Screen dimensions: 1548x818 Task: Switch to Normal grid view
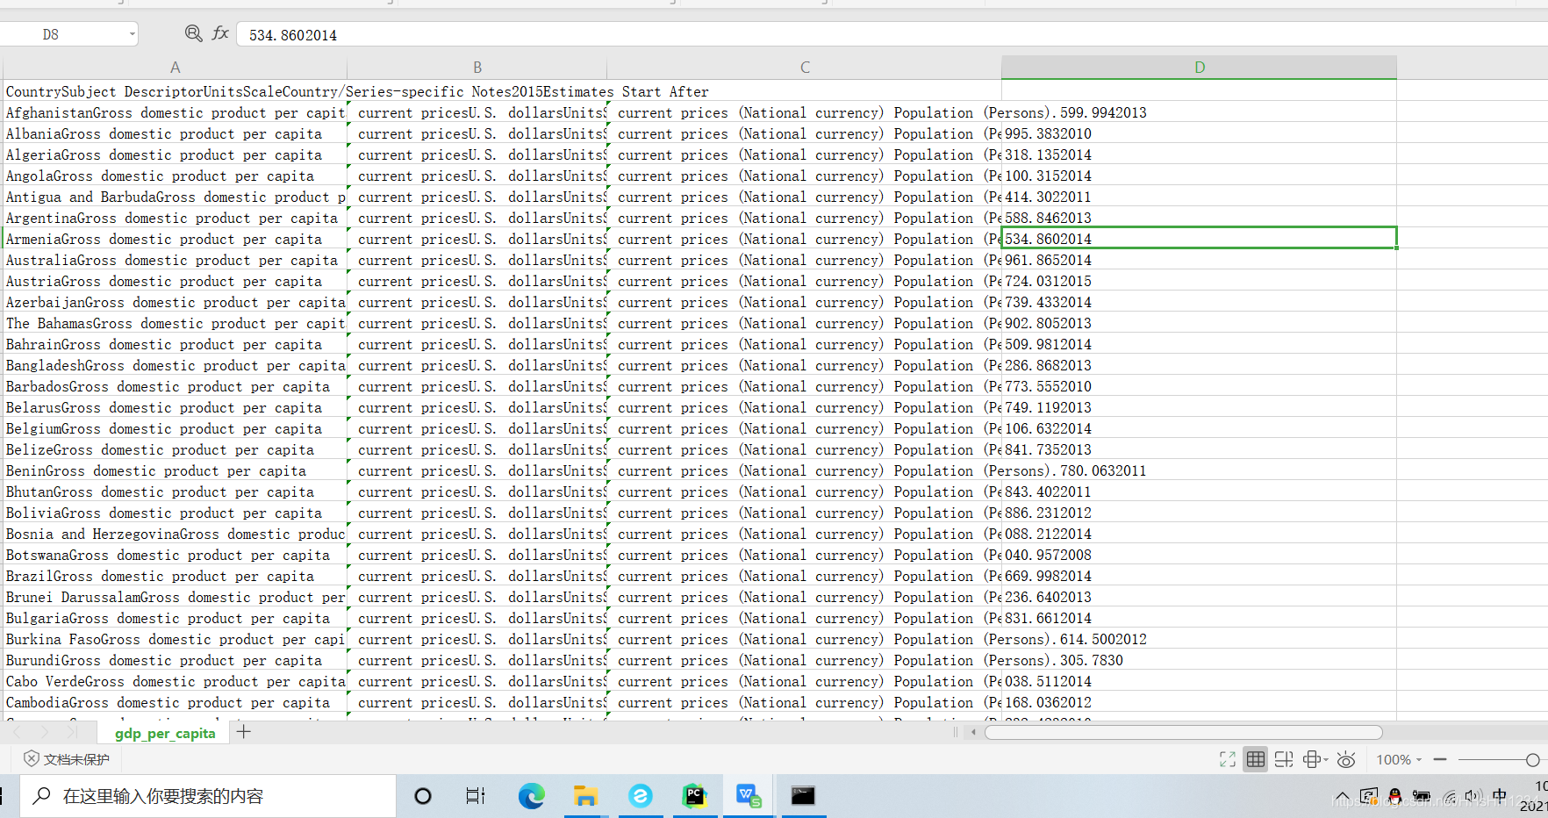[x=1256, y=759]
